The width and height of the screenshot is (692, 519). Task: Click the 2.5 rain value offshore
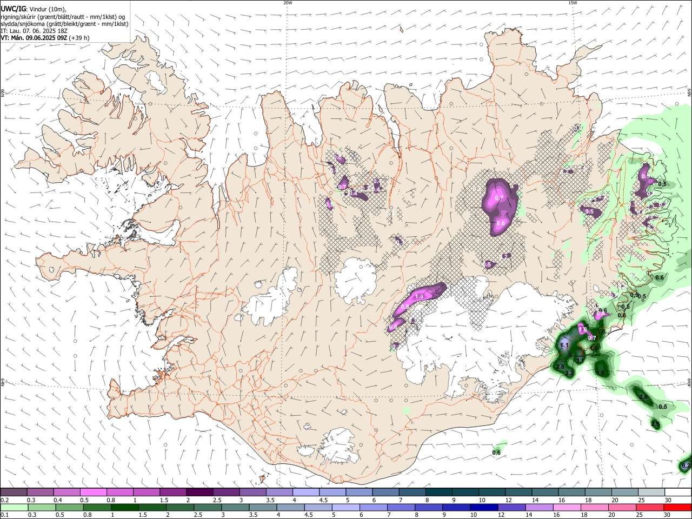(x=655, y=425)
